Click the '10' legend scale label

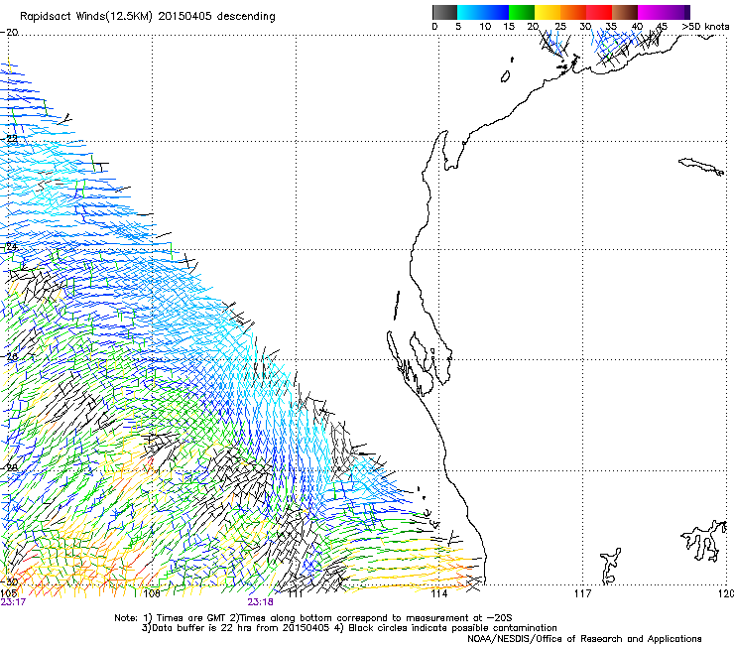485,27
